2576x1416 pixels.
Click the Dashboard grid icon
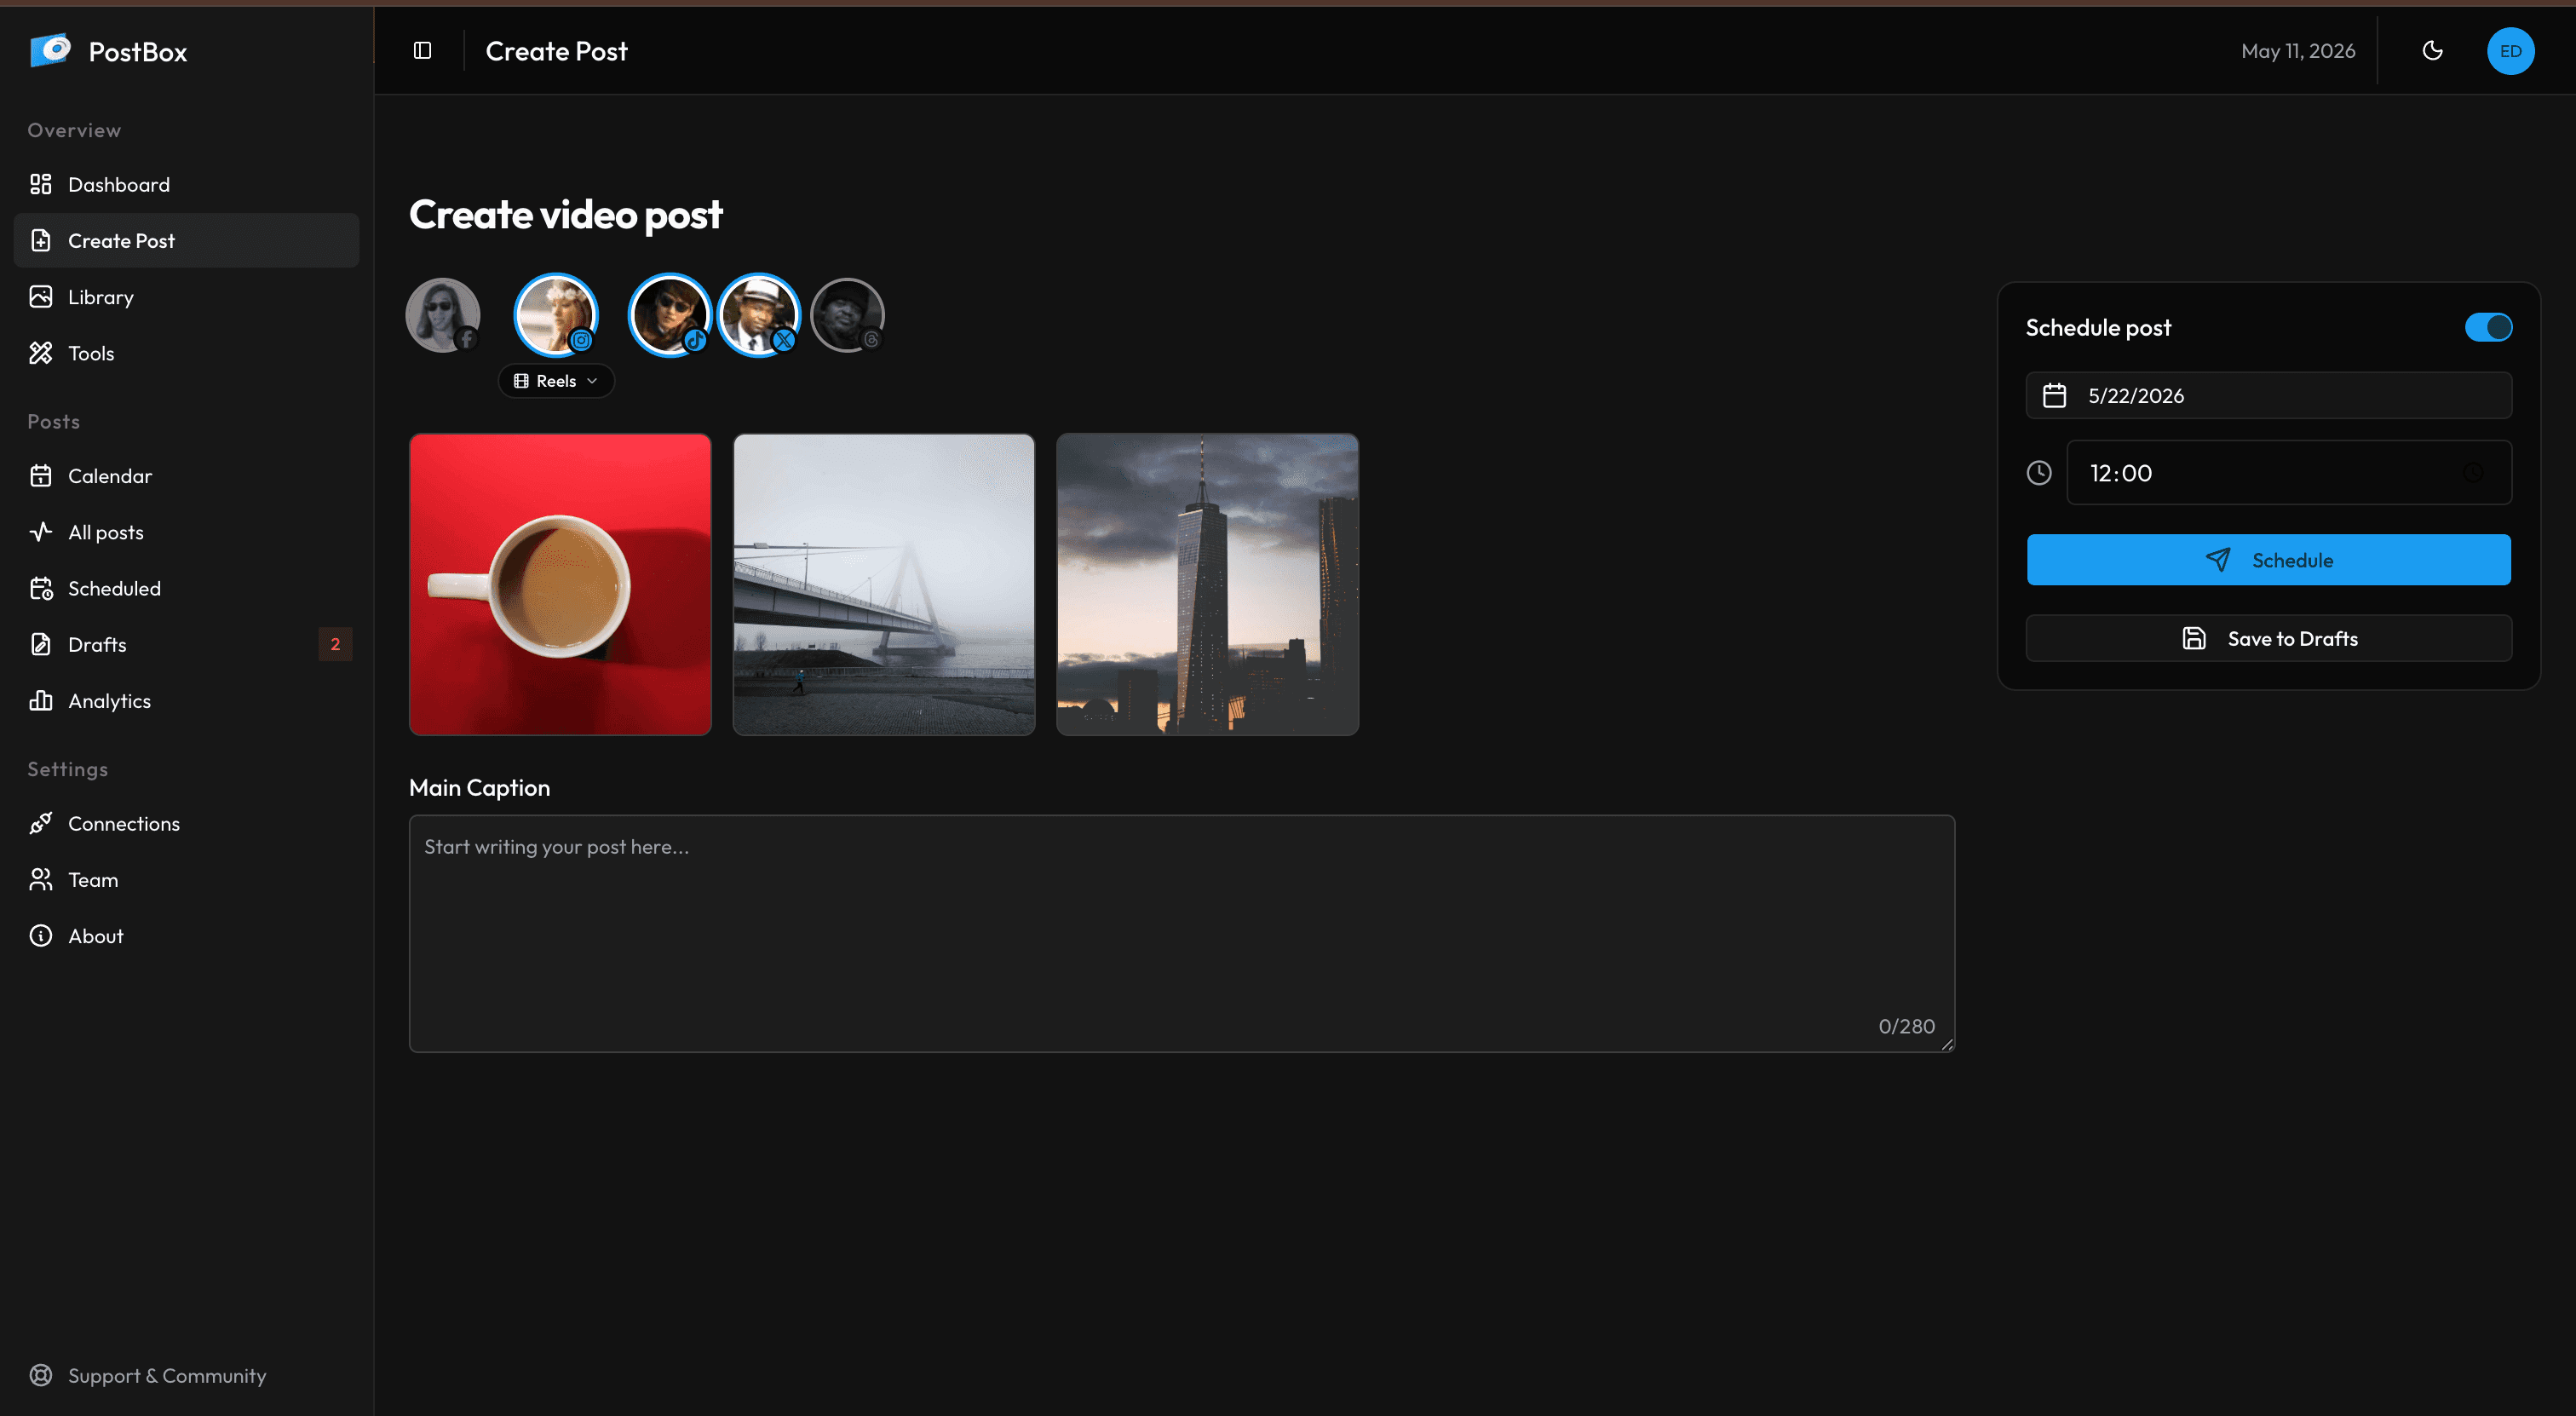click(x=41, y=184)
